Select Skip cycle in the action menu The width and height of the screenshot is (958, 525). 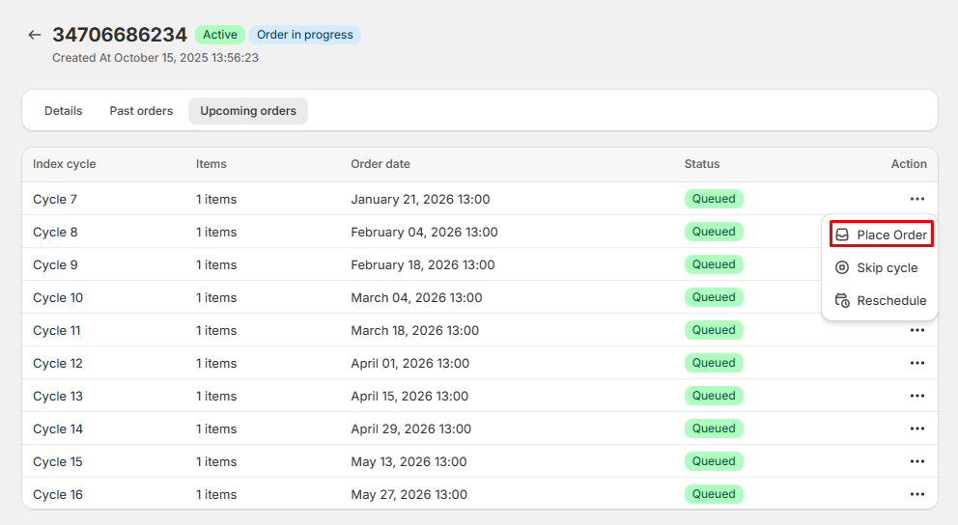[x=881, y=267]
